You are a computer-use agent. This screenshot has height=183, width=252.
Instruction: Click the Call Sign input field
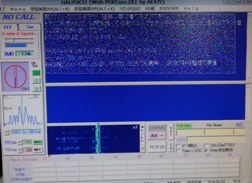coord(190,132)
